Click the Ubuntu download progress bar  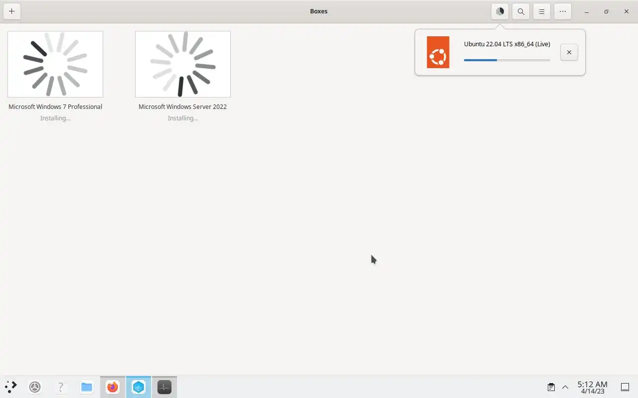coord(507,60)
